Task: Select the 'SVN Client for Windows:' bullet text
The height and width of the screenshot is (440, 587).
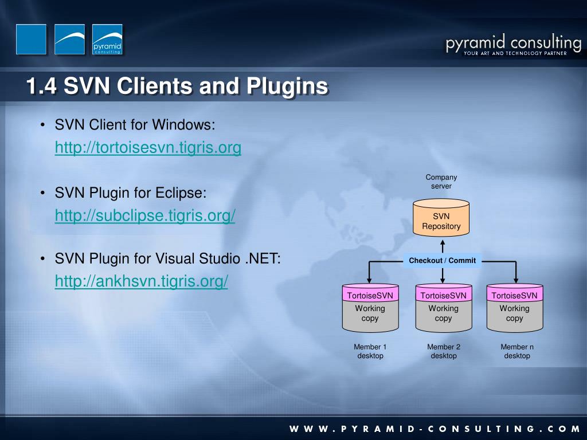Action: coord(135,124)
